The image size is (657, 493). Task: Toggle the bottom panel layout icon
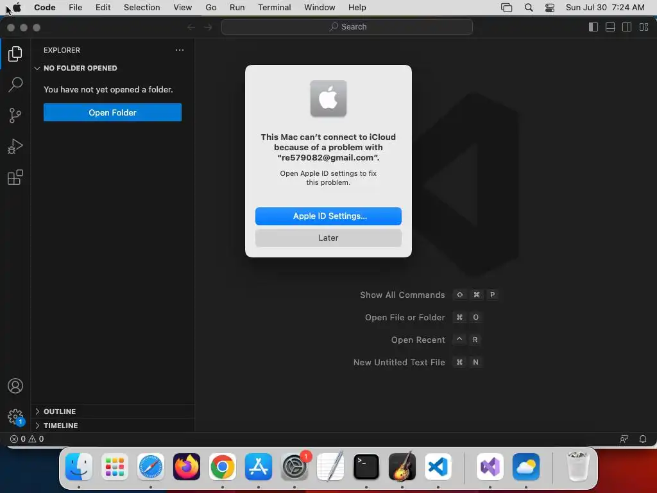[x=610, y=27]
